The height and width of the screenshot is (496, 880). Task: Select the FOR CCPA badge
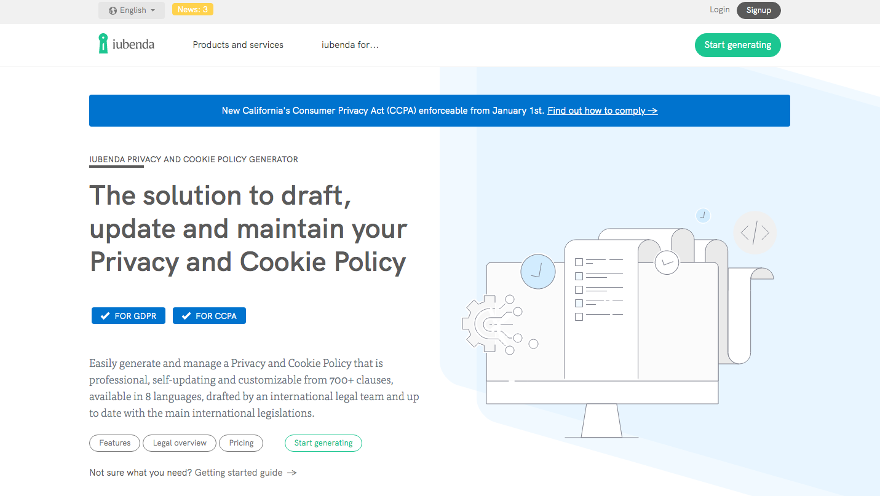click(209, 316)
